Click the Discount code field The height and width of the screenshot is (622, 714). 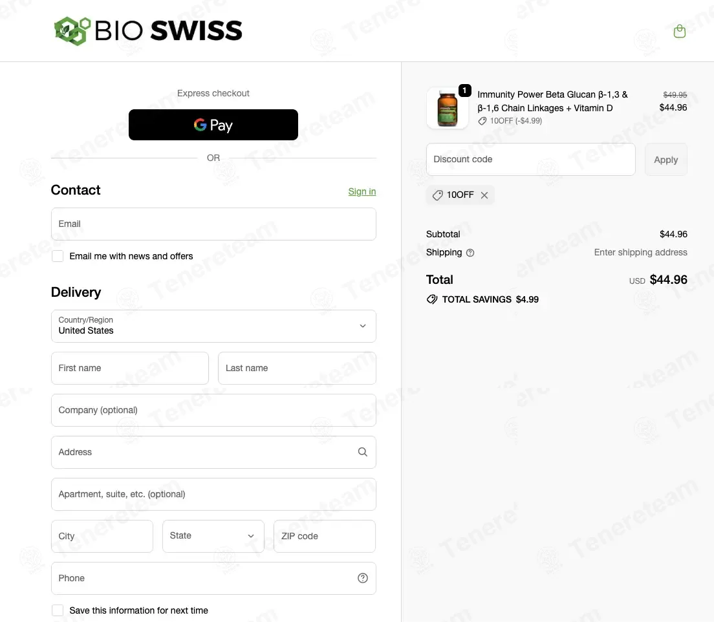coord(530,159)
